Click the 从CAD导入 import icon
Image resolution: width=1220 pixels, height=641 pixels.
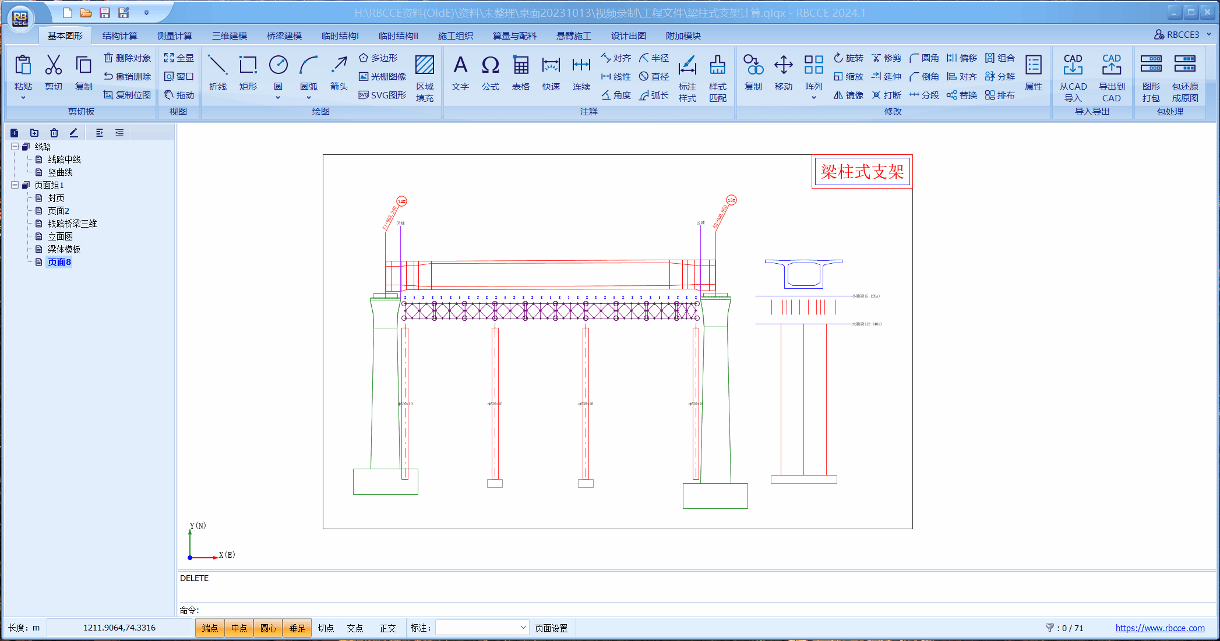[1073, 78]
